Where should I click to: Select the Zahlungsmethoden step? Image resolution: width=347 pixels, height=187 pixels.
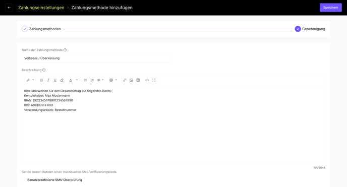pyautogui.click(x=41, y=29)
